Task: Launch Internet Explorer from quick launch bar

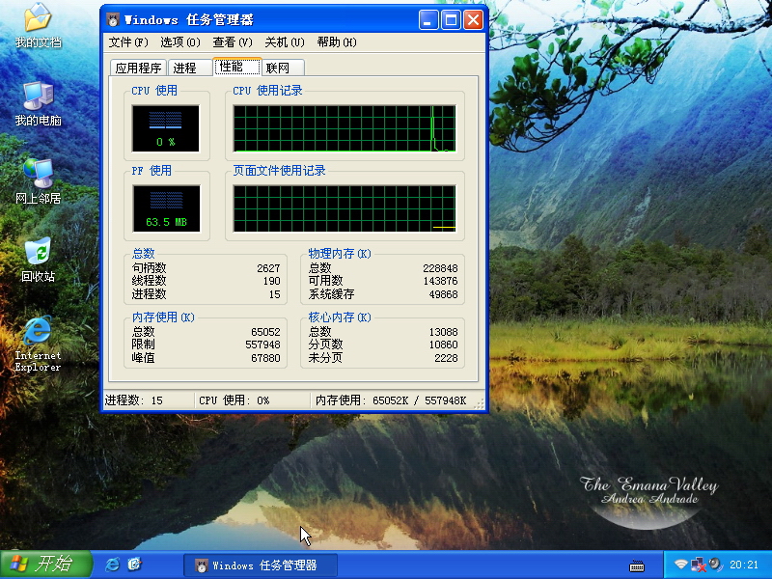Action: pos(113,565)
